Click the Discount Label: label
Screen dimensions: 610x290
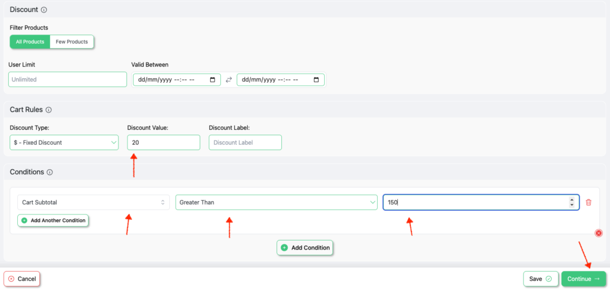coord(229,127)
